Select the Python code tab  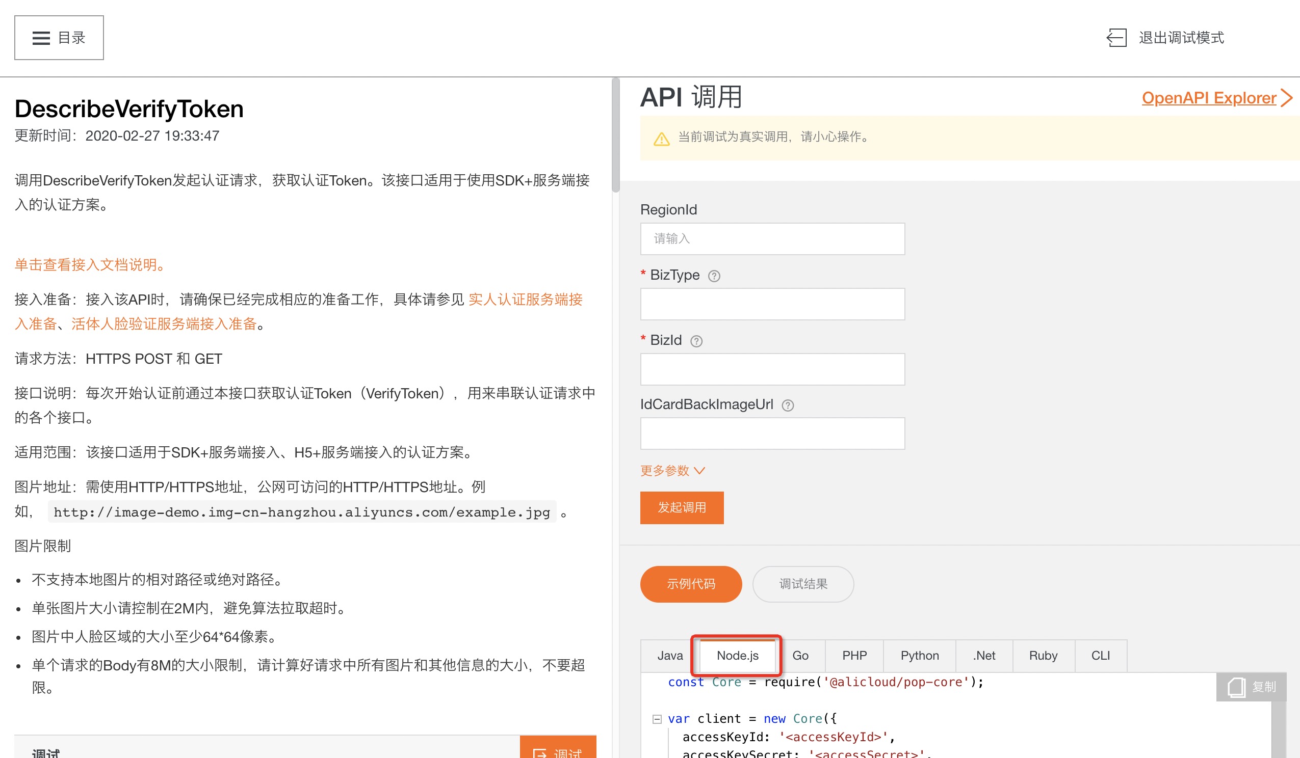[919, 656]
